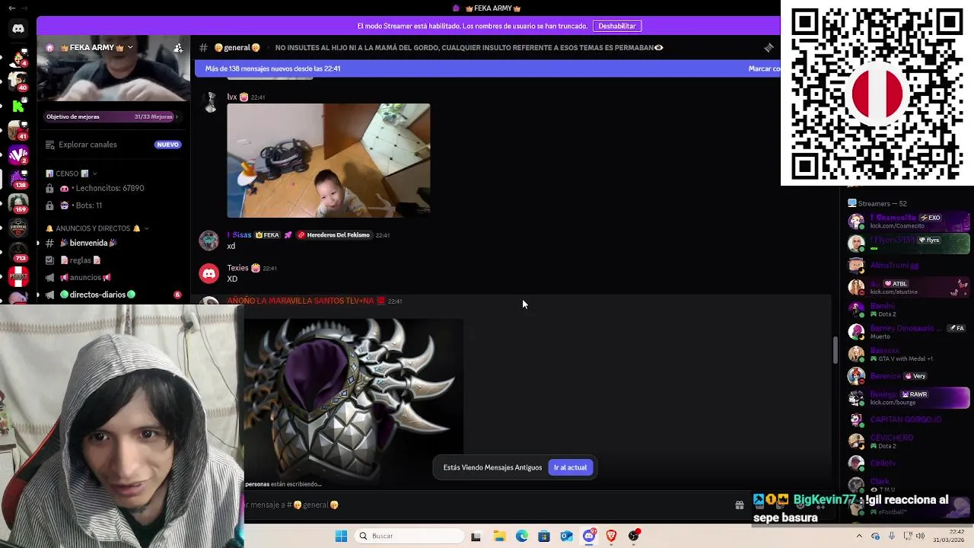Open Outlook from taskbar
The image size is (974, 548).
coord(566,536)
